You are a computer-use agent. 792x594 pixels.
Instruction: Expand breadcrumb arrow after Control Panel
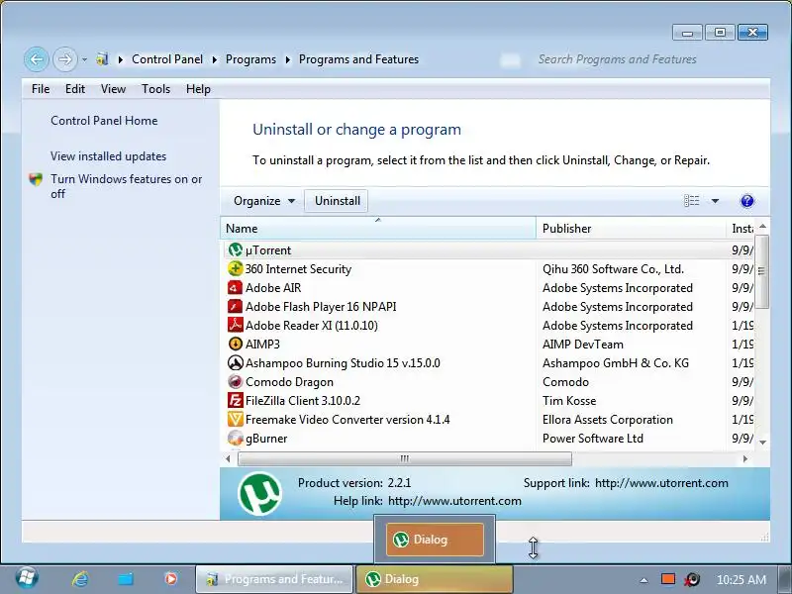pyautogui.click(x=214, y=59)
